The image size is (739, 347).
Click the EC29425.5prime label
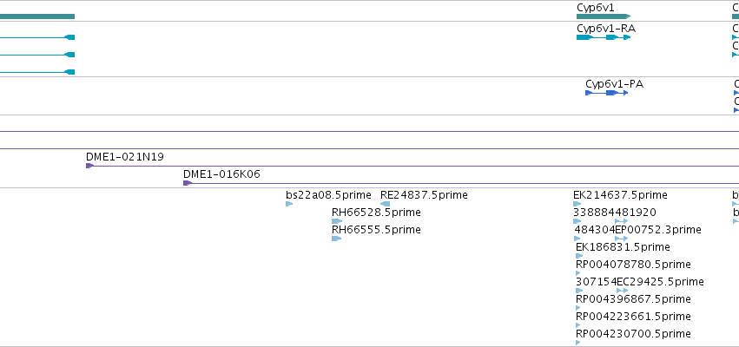pos(660,282)
